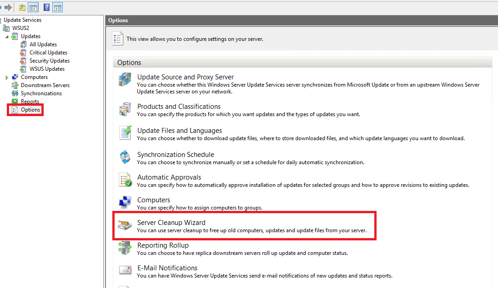Select Critical Updates in the tree

click(x=48, y=53)
